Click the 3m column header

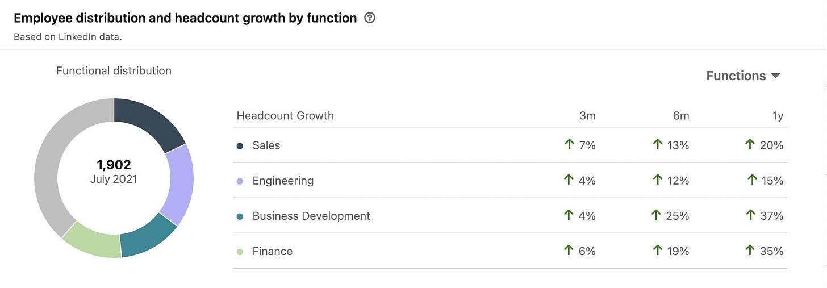tap(587, 116)
